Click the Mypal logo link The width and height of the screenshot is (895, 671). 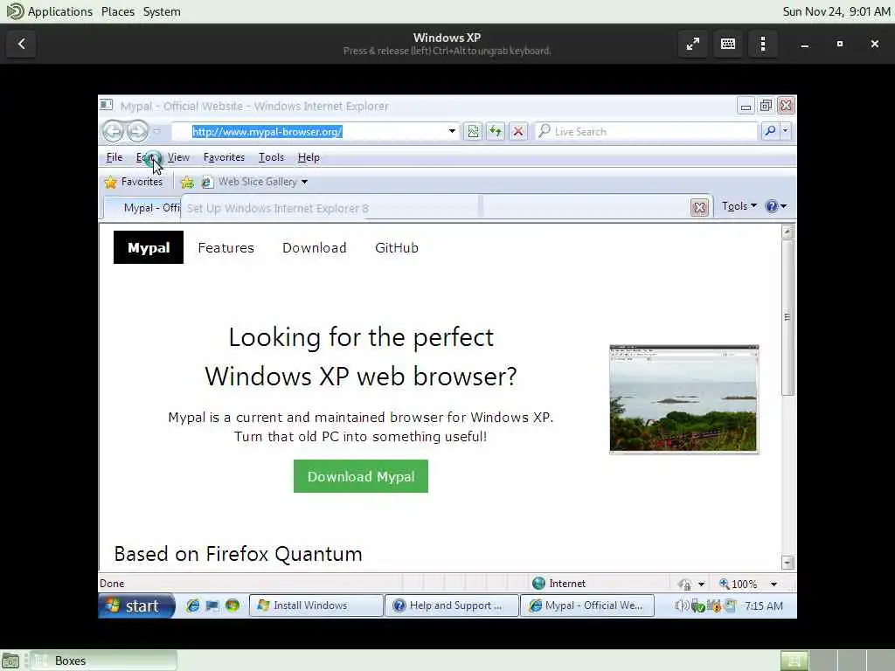coord(149,247)
